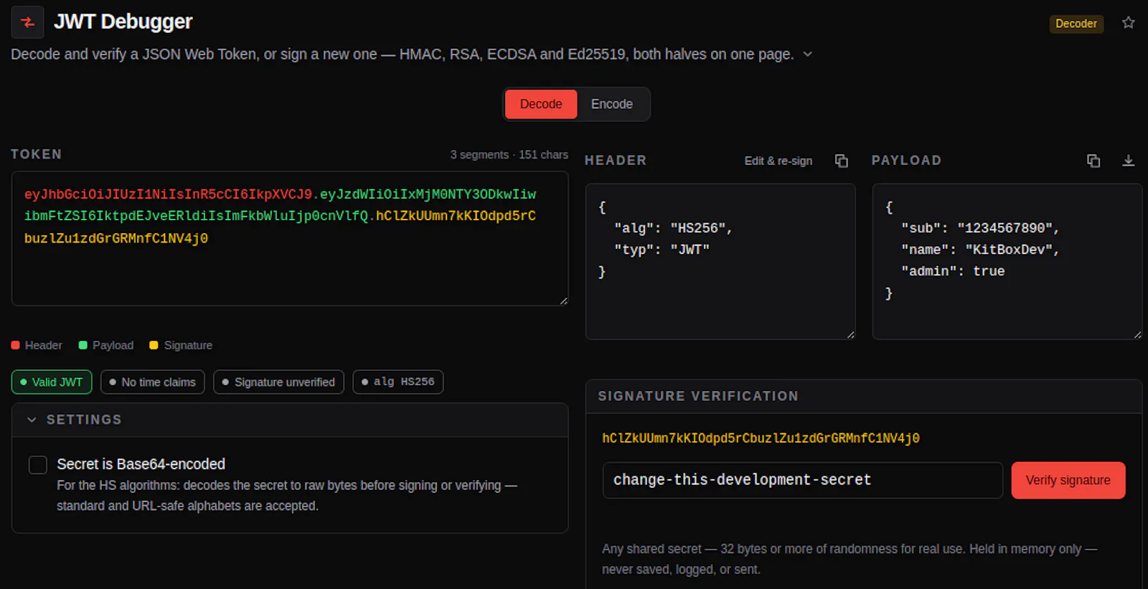1148x589 pixels.
Task: Switch to the Encode tab
Action: 612,104
